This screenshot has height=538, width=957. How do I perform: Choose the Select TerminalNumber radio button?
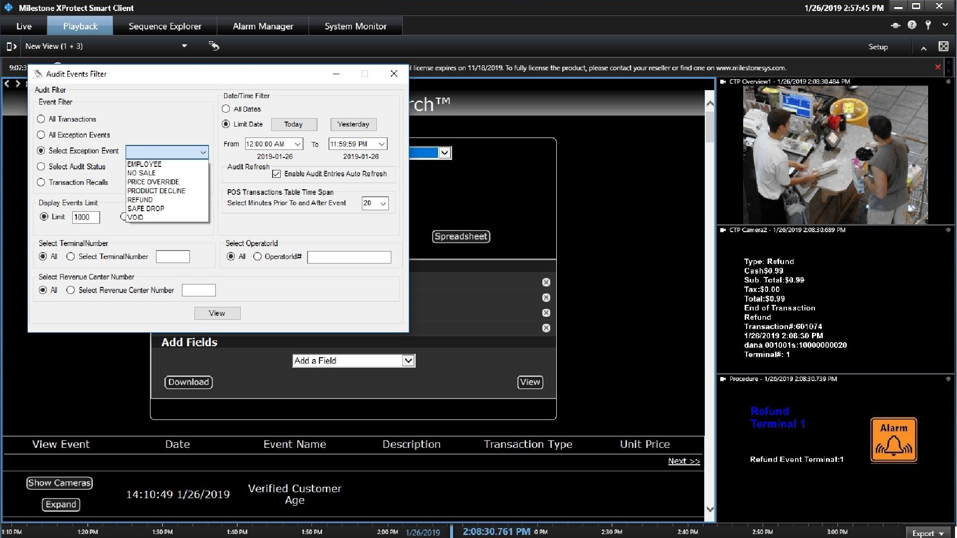(70, 257)
